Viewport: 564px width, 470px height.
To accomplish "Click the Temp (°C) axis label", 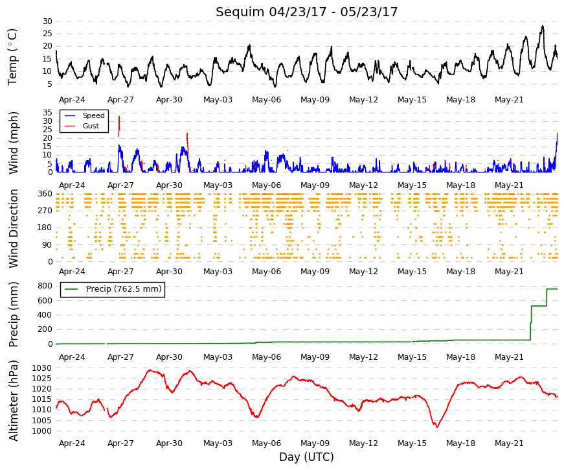I will 12,57.
